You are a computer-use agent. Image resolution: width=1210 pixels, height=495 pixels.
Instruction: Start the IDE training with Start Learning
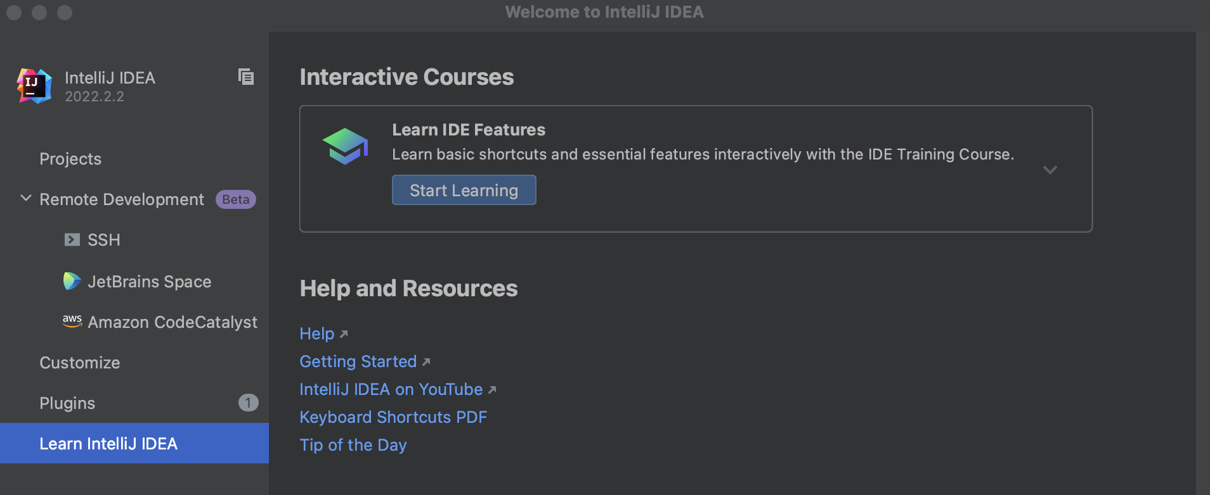pyautogui.click(x=464, y=190)
